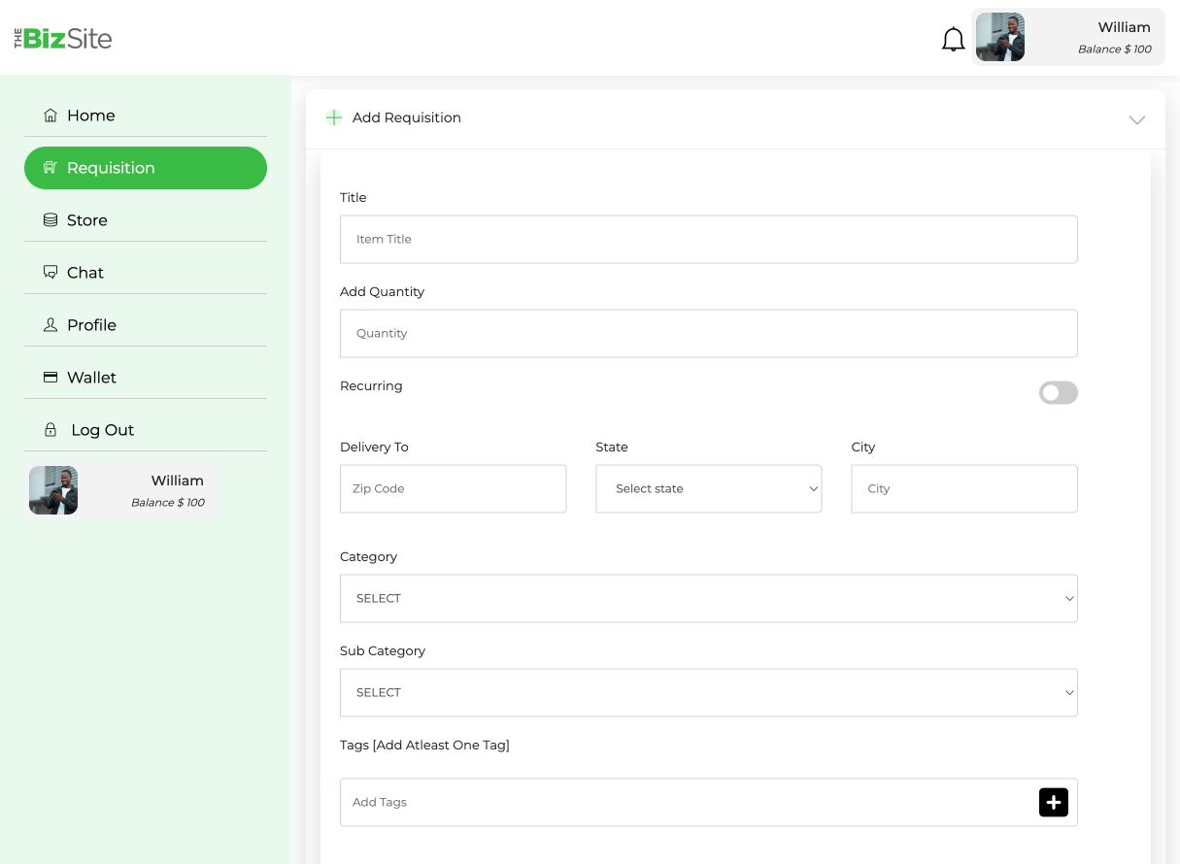This screenshot has height=864, width=1180.
Task: Click the Item Title input field
Action: [x=708, y=239]
